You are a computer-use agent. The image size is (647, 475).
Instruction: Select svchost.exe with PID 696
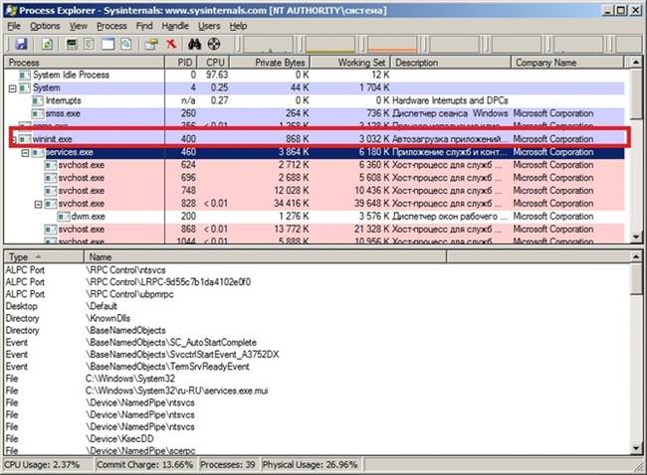pyautogui.click(x=314, y=178)
